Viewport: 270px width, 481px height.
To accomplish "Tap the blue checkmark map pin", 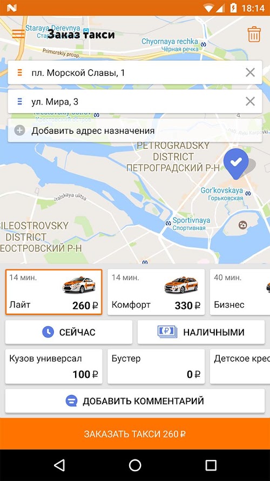I will (236, 163).
